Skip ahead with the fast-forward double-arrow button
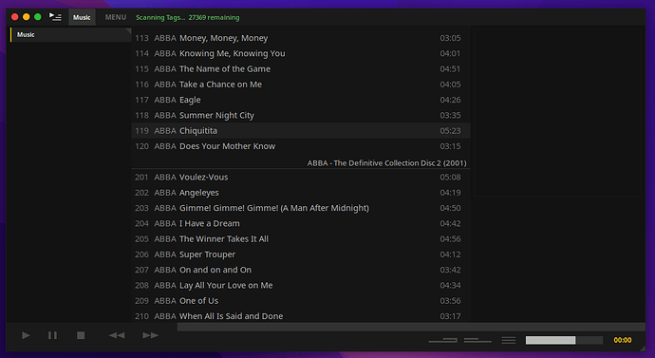 click(x=150, y=335)
